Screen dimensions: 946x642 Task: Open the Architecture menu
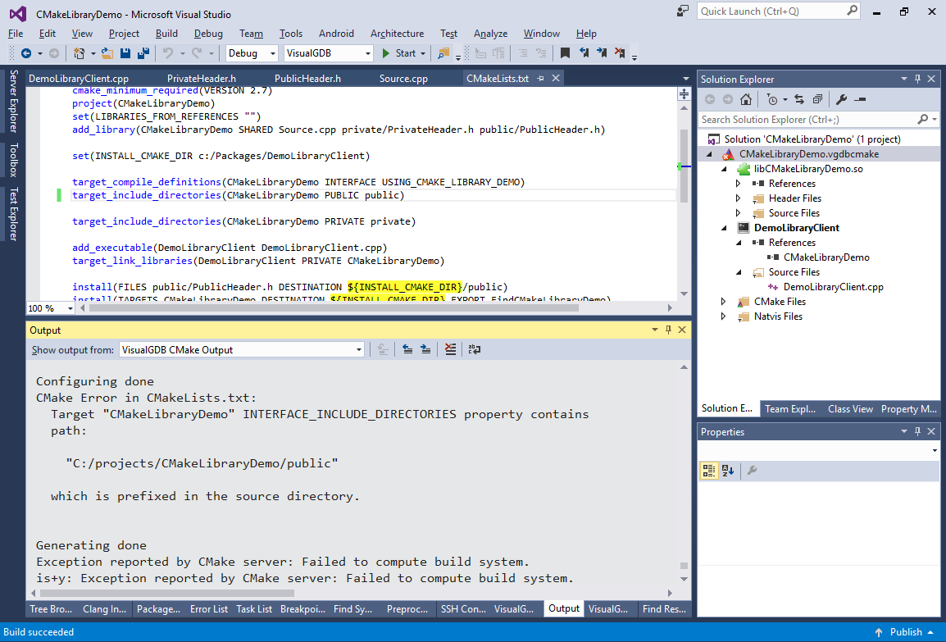point(397,34)
